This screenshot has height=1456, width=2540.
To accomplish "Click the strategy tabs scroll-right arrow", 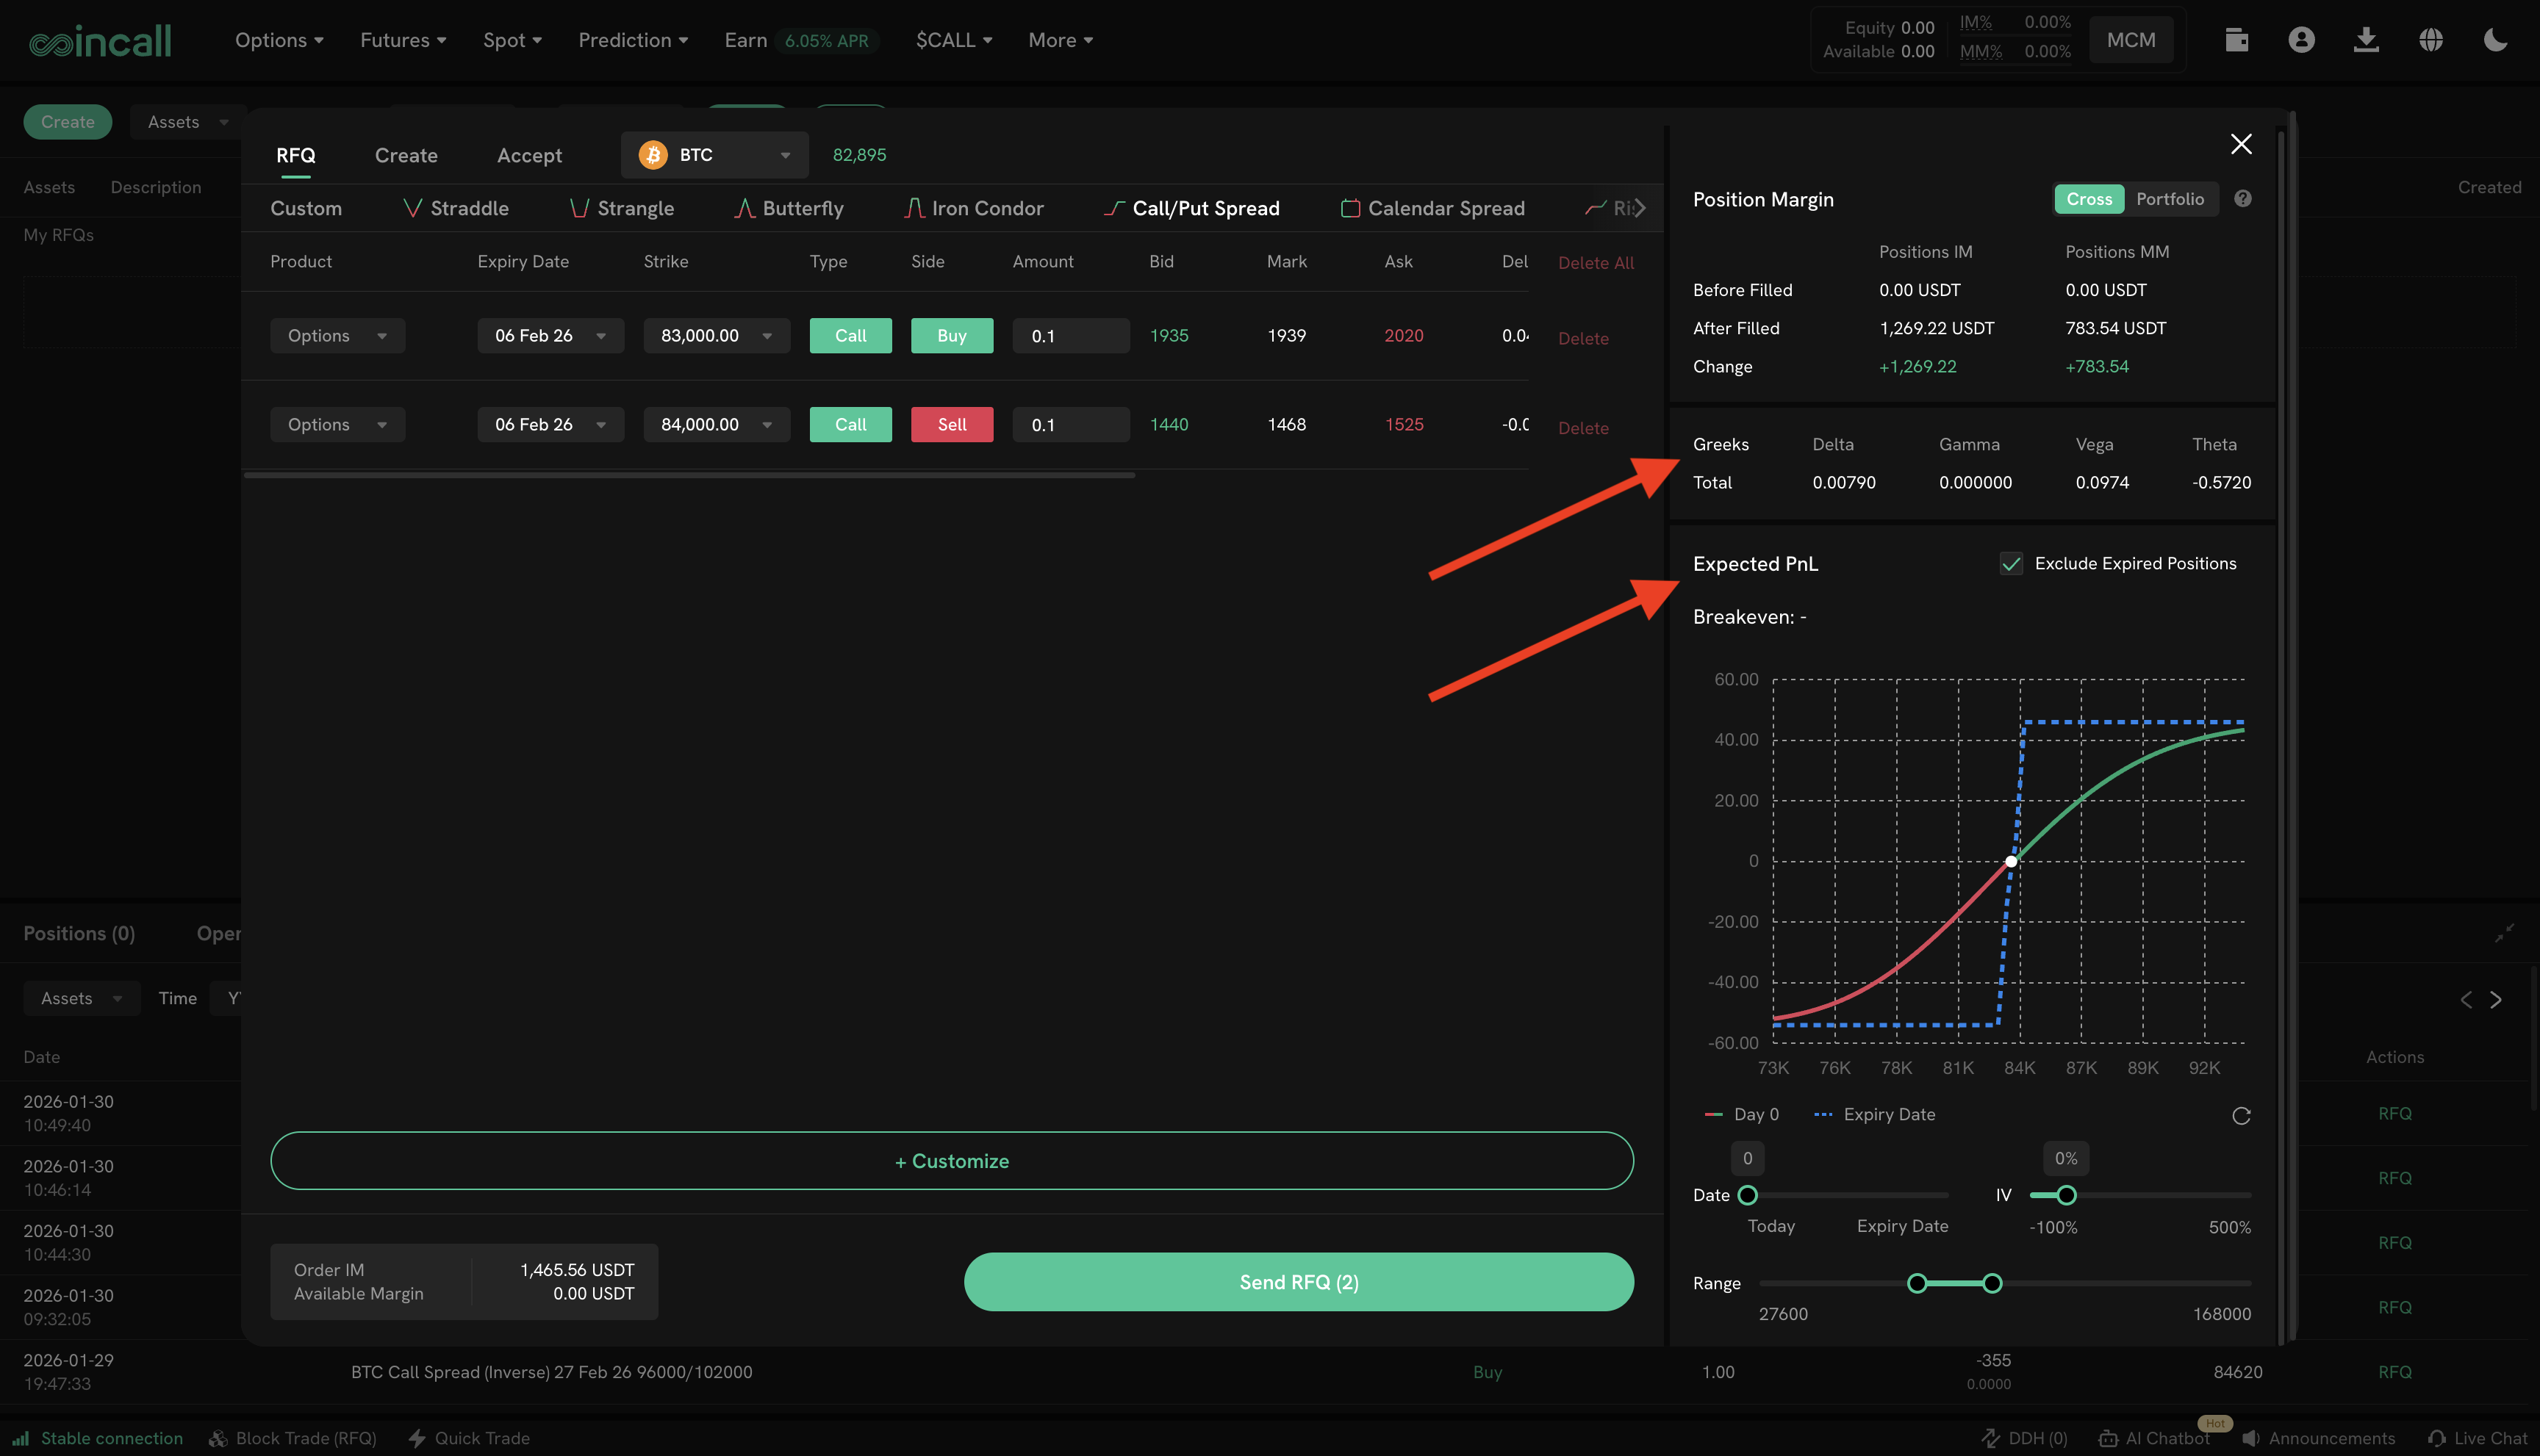I will 1639,208.
